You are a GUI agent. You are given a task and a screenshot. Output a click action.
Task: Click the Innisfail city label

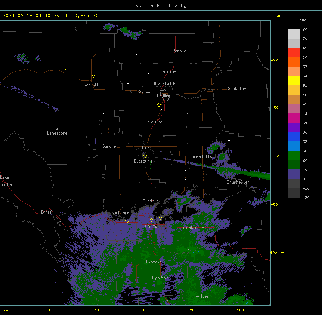click(155, 122)
